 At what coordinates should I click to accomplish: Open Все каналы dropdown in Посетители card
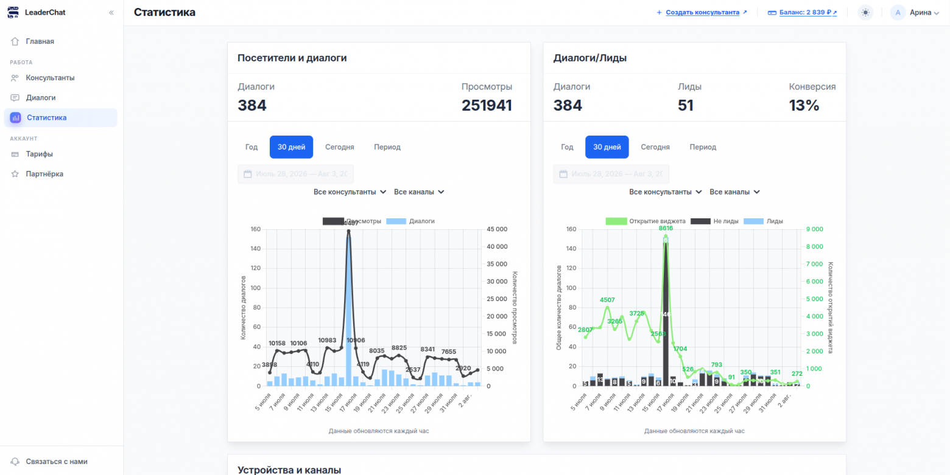click(419, 192)
